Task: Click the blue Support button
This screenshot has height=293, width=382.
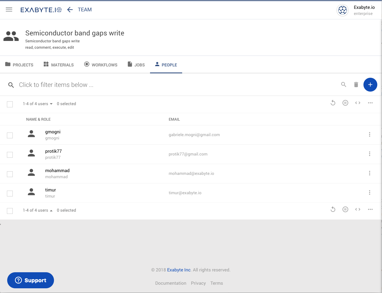Action: pyautogui.click(x=30, y=280)
